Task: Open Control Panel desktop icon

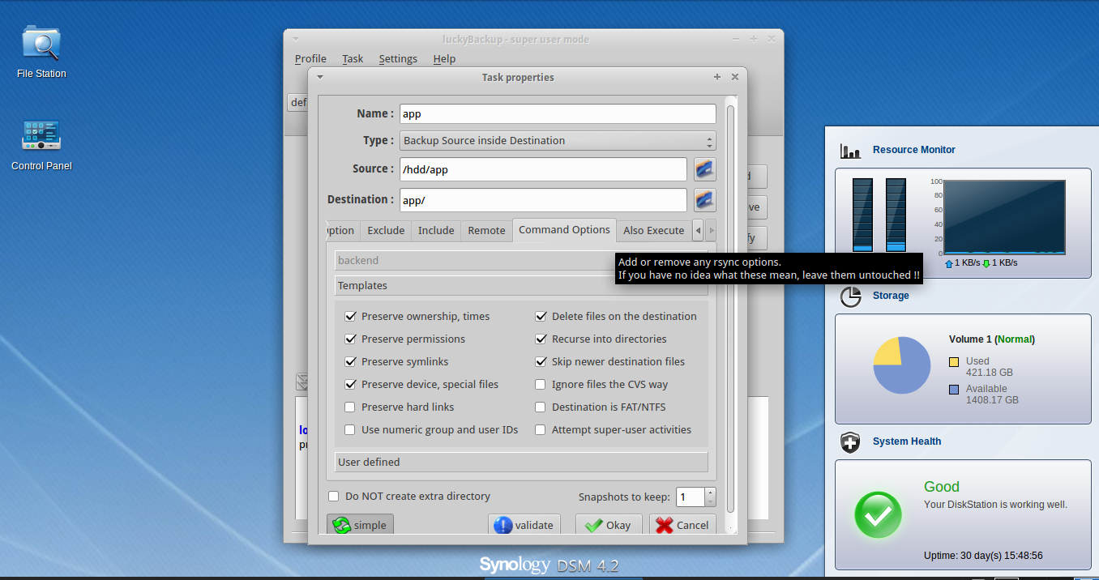Action: click(x=41, y=144)
